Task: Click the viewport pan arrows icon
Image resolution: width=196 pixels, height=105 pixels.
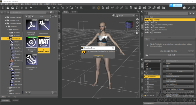Action: point(137,23)
